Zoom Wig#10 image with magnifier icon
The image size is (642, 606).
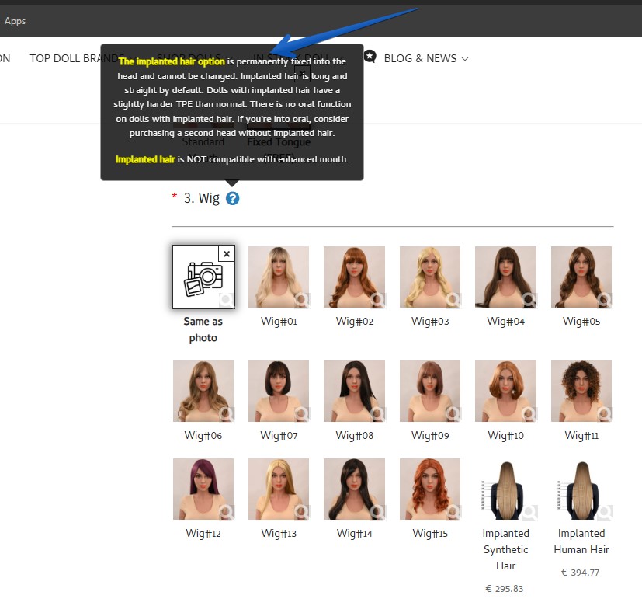[529, 415]
